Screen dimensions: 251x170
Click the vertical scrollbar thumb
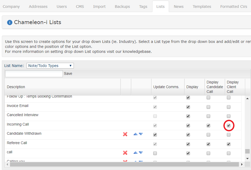(247, 151)
